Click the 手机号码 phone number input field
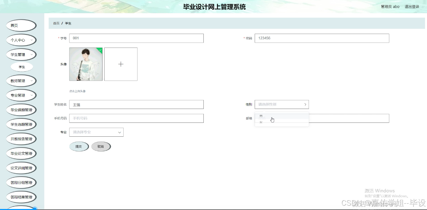 point(136,118)
